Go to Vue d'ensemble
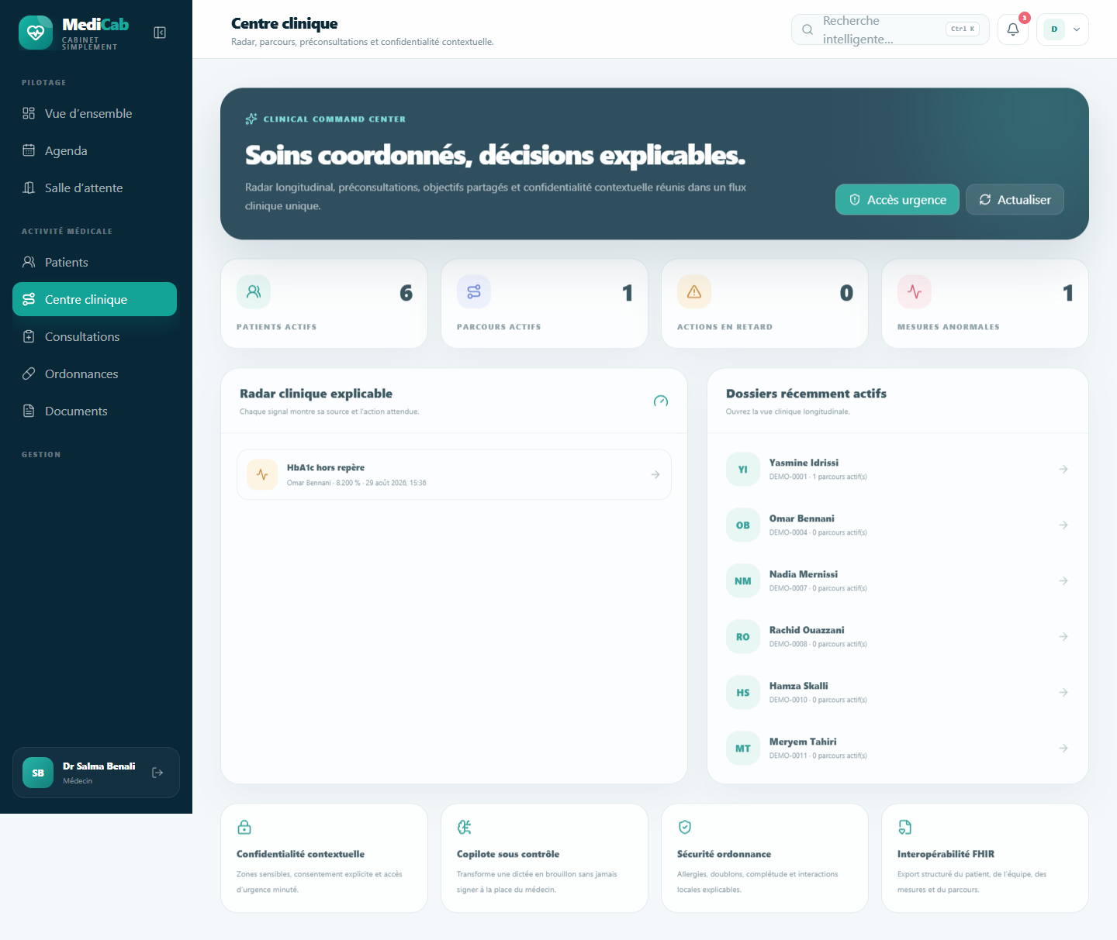1117x940 pixels. 95,113
